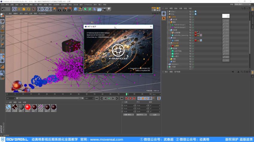This screenshot has width=254, height=142.
Task: Select the Move tool
Action: [x=19, y=9]
